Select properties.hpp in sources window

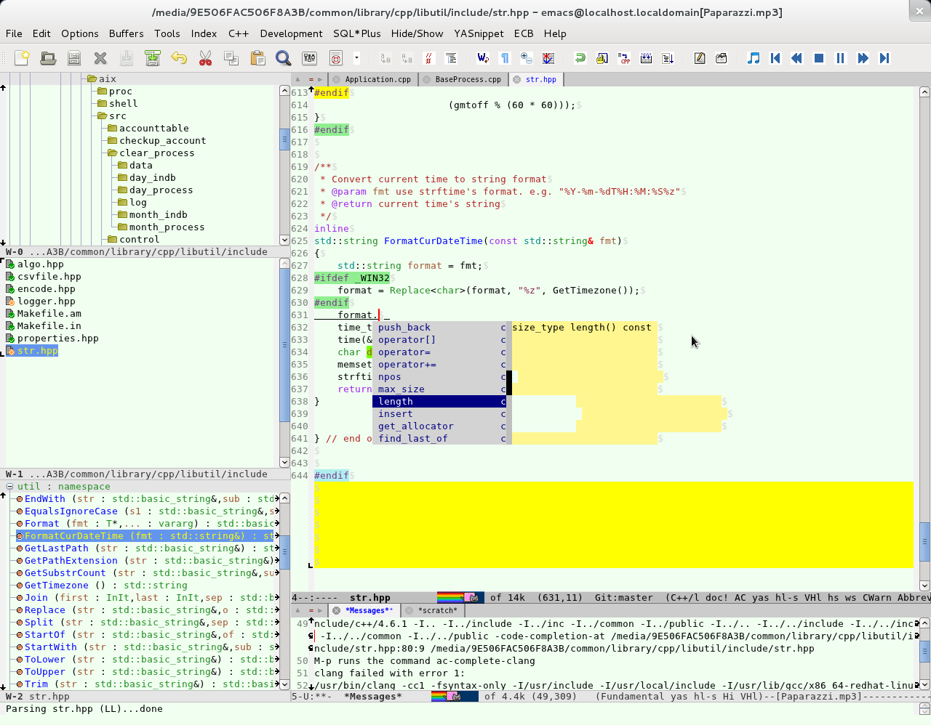(58, 338)
